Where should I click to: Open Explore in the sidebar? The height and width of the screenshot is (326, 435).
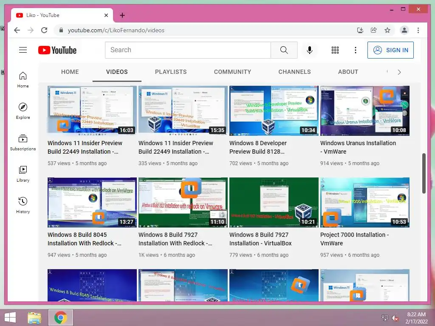(x=23, y=111)
